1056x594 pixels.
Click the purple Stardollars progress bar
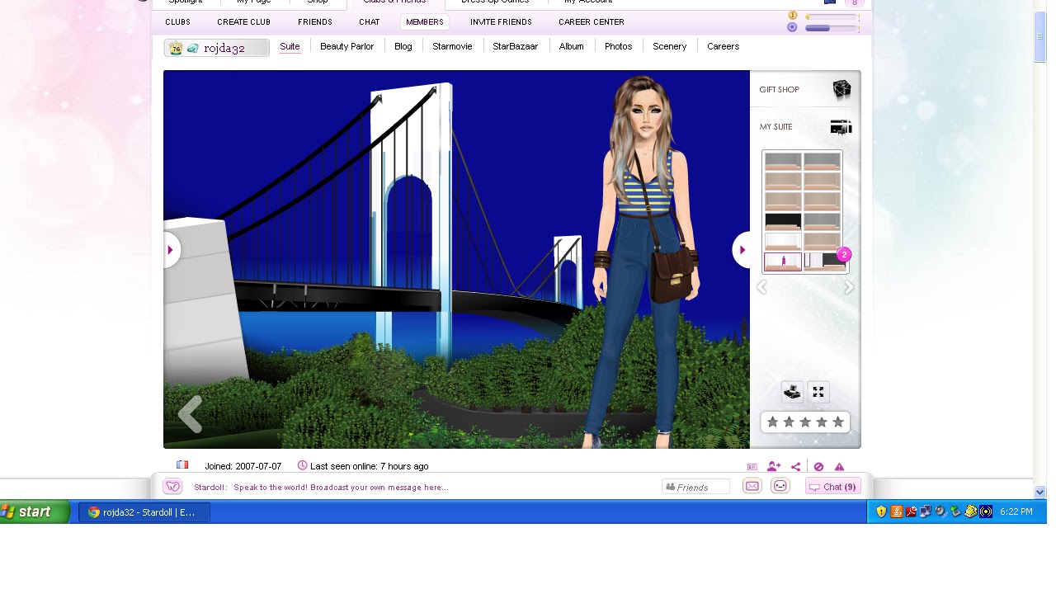832,28
